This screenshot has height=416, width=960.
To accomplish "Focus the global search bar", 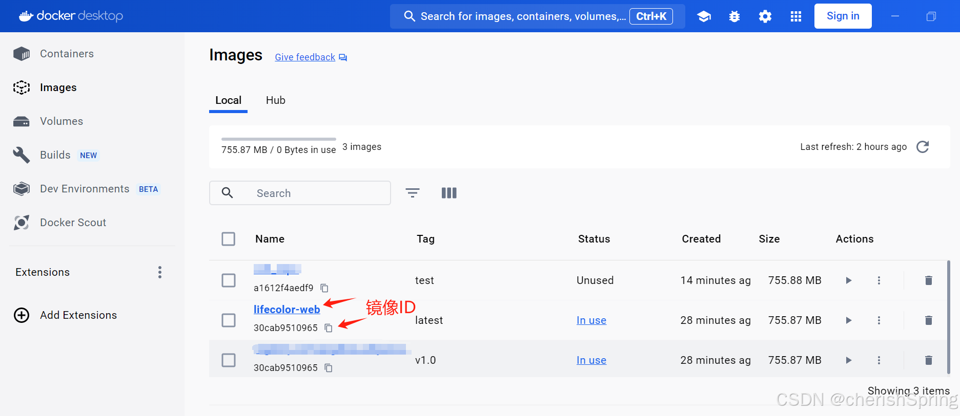I will (x=537, y=16).
